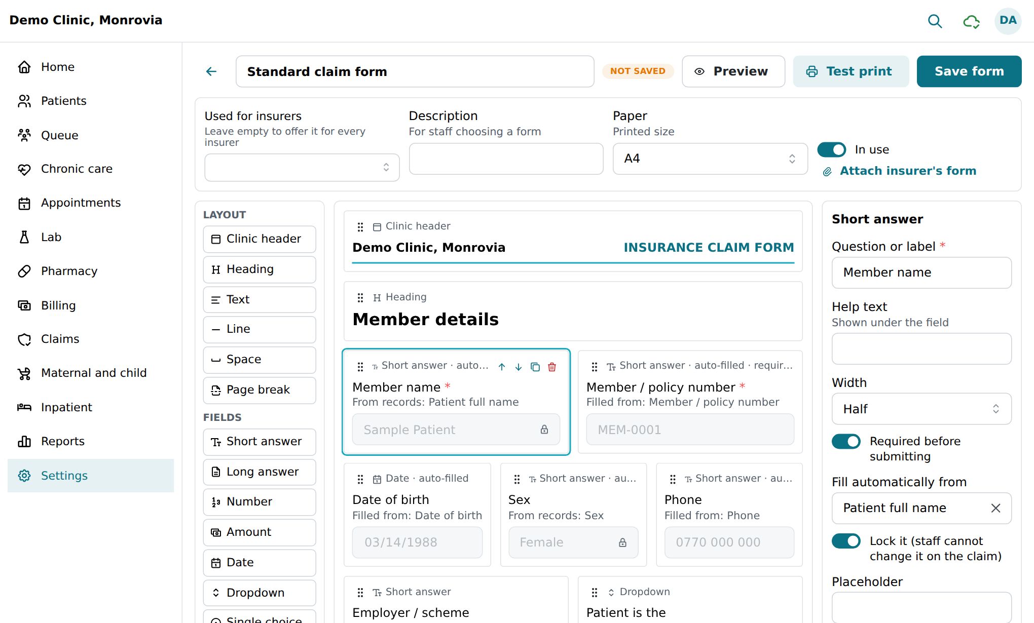The image size is (1034, 623).
Task: Go back using the left arrow
Action: (x=211, y=71)
